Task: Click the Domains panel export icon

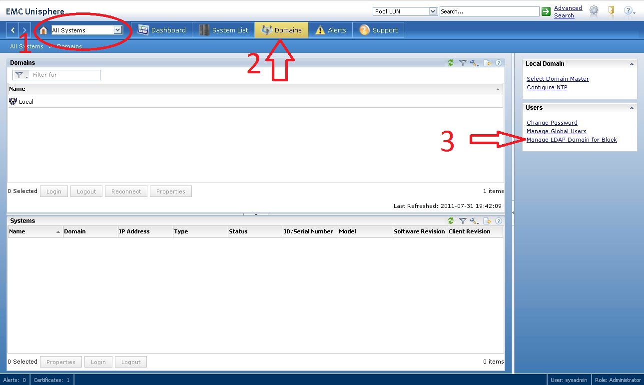Action: [487, 63]
